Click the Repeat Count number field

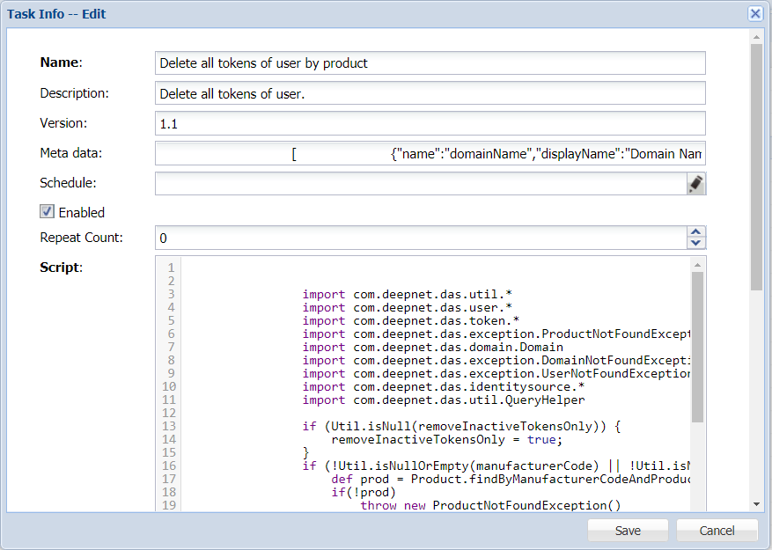point(419,238)
